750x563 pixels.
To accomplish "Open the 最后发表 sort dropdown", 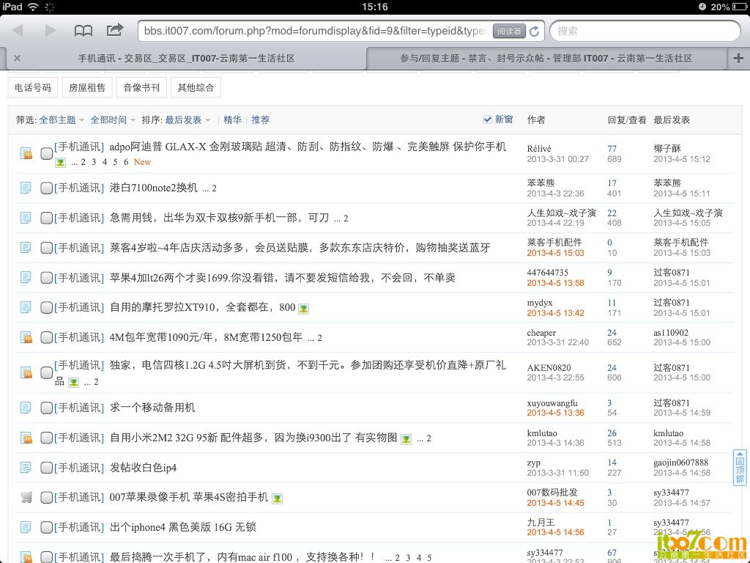I will (x=188, y=119).
